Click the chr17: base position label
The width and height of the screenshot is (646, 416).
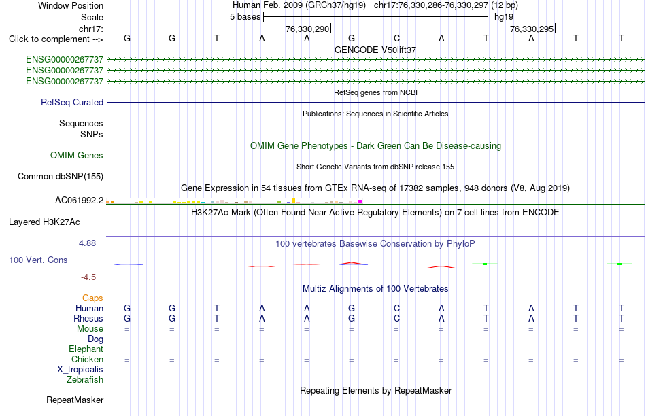coord(90,29)
